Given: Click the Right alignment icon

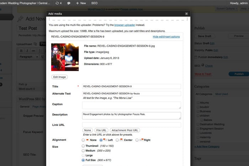Looking at the screenshot, I should [141, 140].
